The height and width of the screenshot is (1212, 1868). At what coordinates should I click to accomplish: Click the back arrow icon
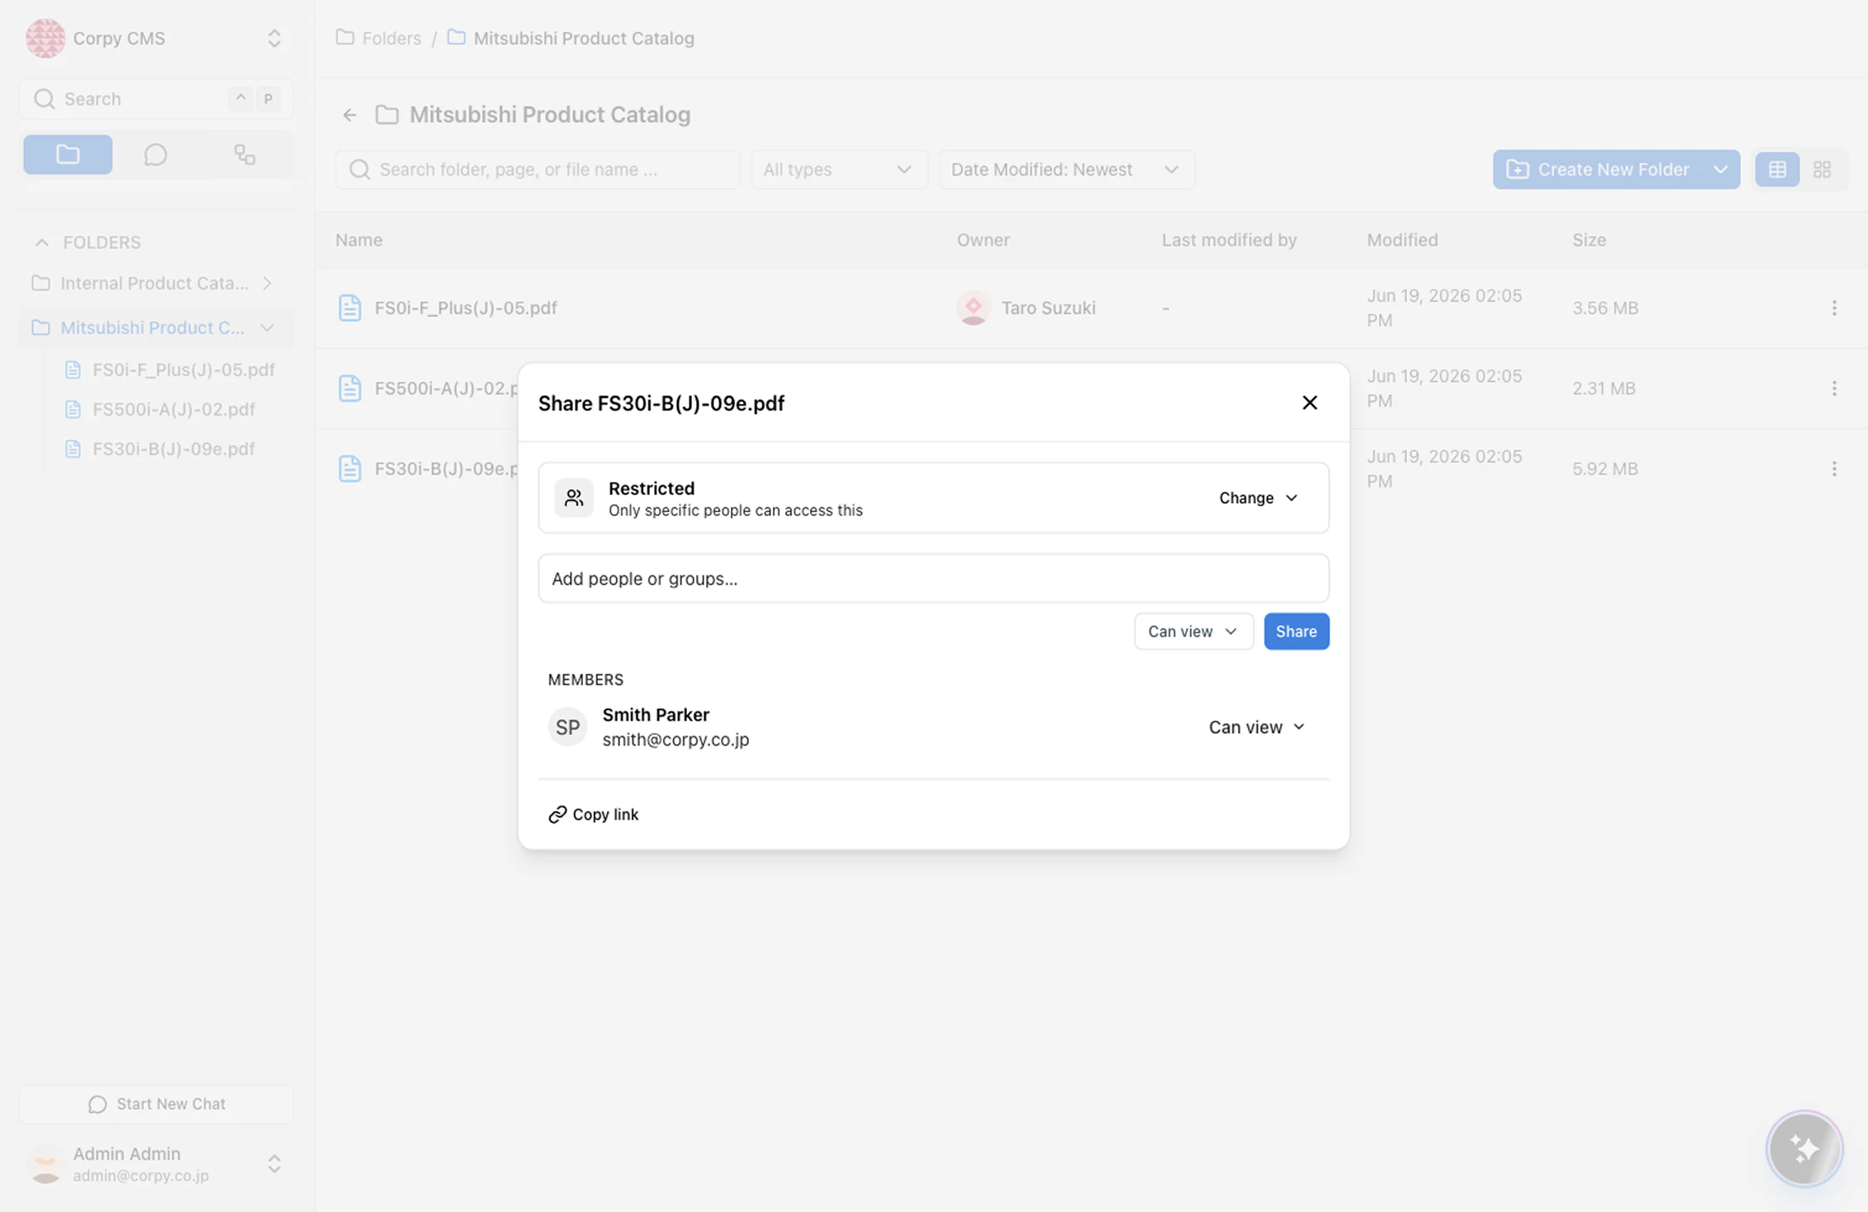click(x=350, y=115)
